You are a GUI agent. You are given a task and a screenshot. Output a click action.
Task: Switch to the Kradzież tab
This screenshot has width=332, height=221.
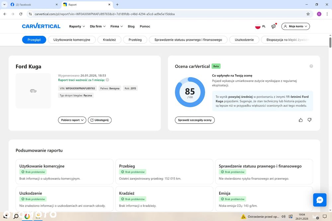click(109, 40)
